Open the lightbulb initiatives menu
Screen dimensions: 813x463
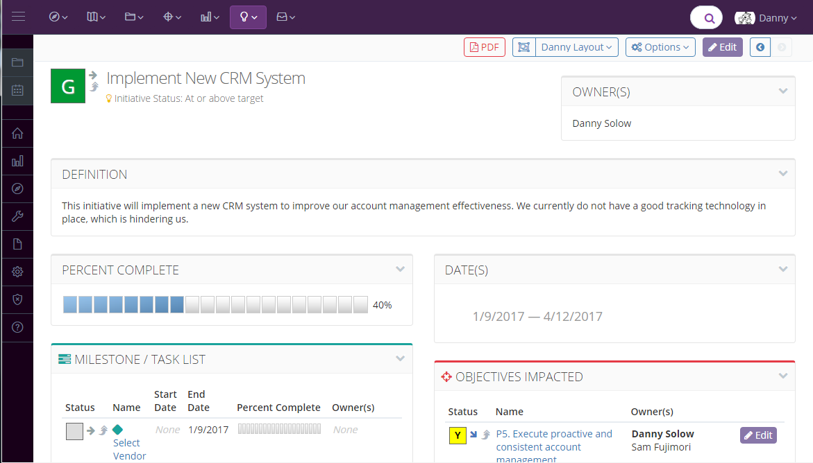(x=248, y=17)
